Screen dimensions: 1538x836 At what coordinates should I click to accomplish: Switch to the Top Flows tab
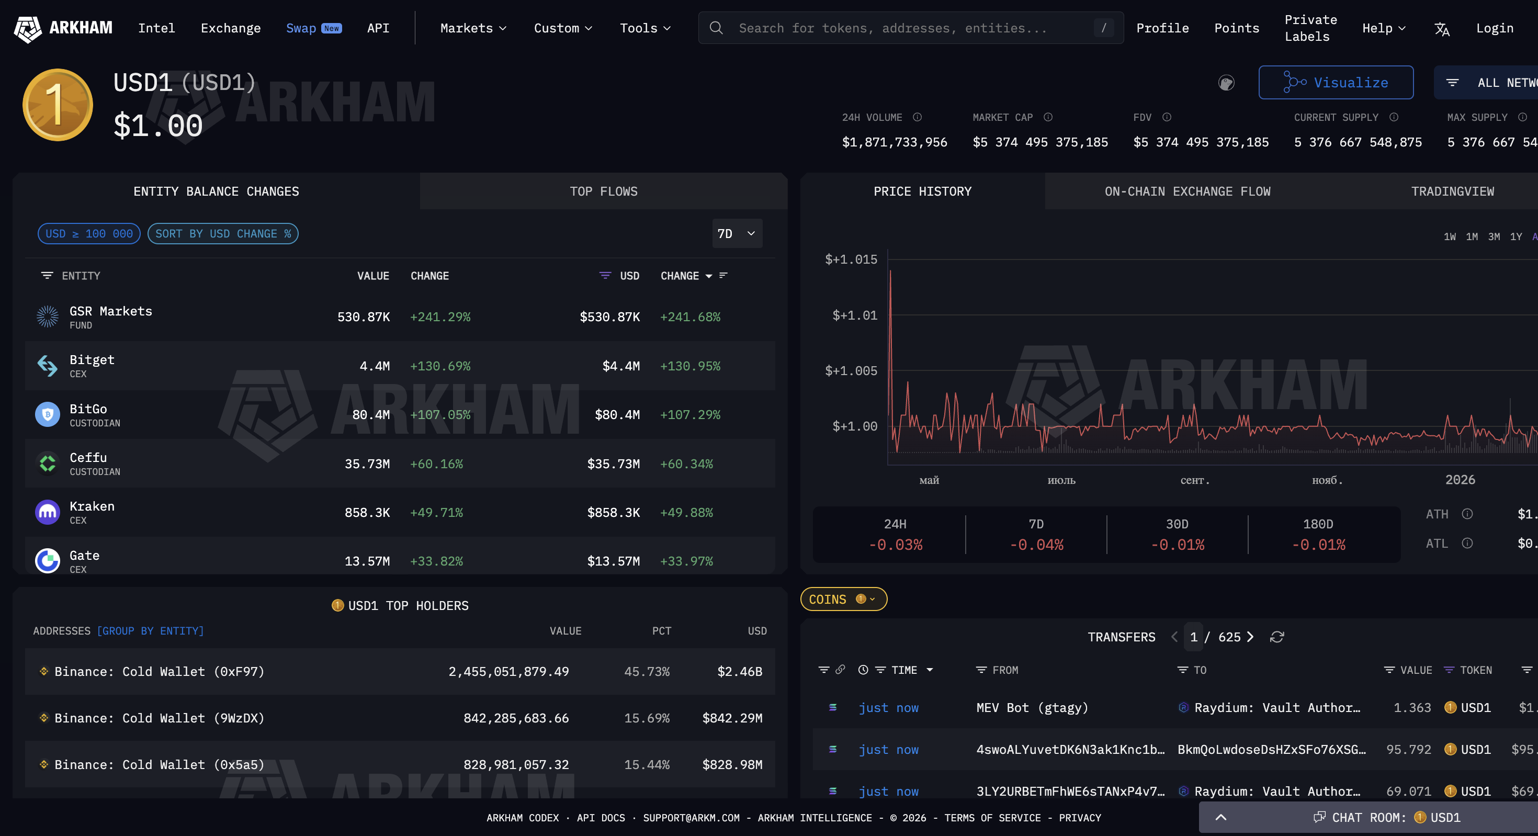603,191
